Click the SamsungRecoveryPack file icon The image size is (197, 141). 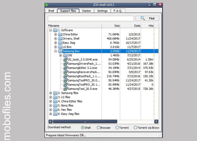66,72
